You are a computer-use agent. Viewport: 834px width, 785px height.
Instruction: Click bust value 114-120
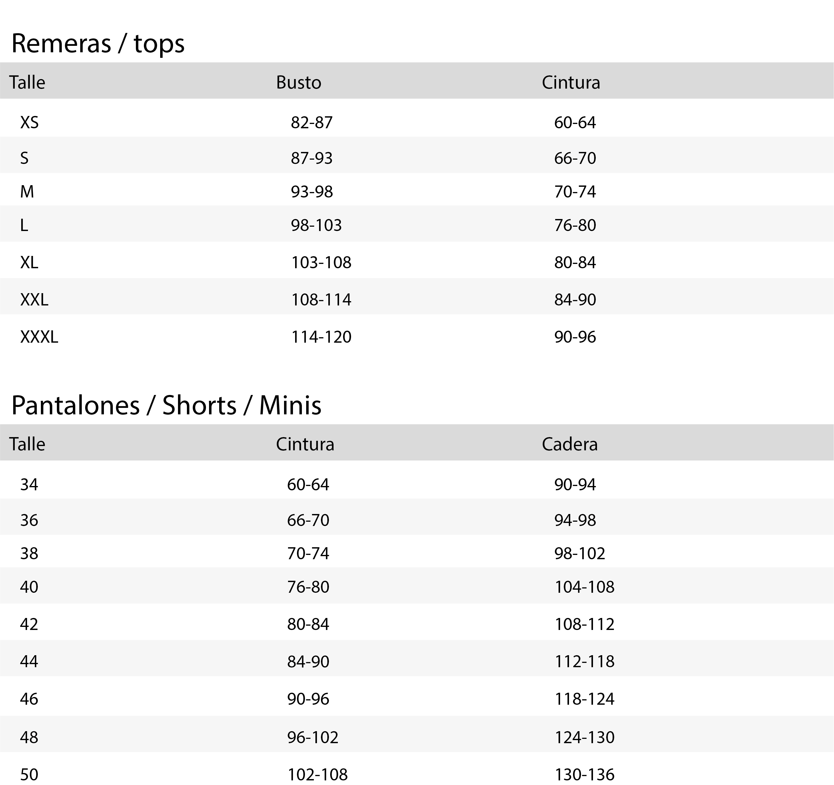point(321,337)
